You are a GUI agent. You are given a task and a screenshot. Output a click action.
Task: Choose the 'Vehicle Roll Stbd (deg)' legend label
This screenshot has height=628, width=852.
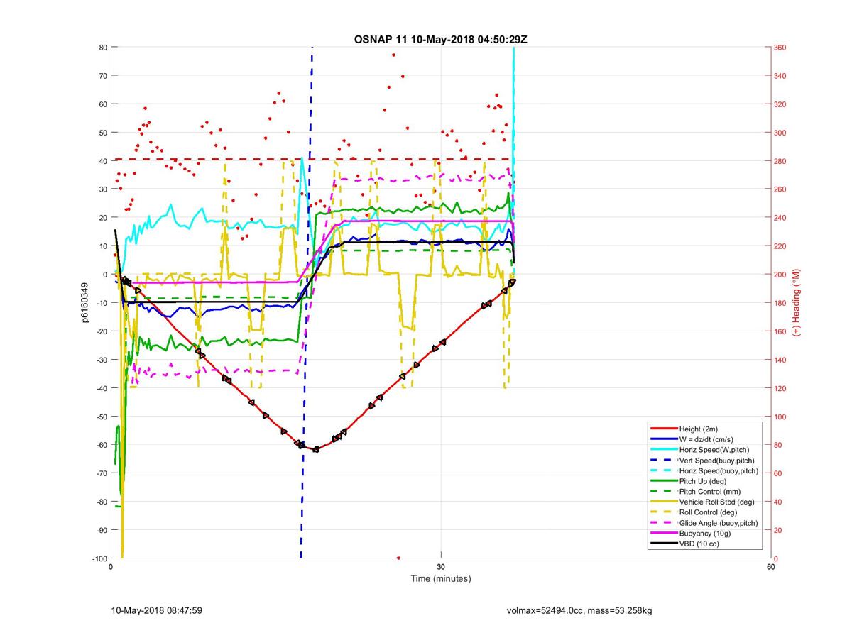[717, 502]
